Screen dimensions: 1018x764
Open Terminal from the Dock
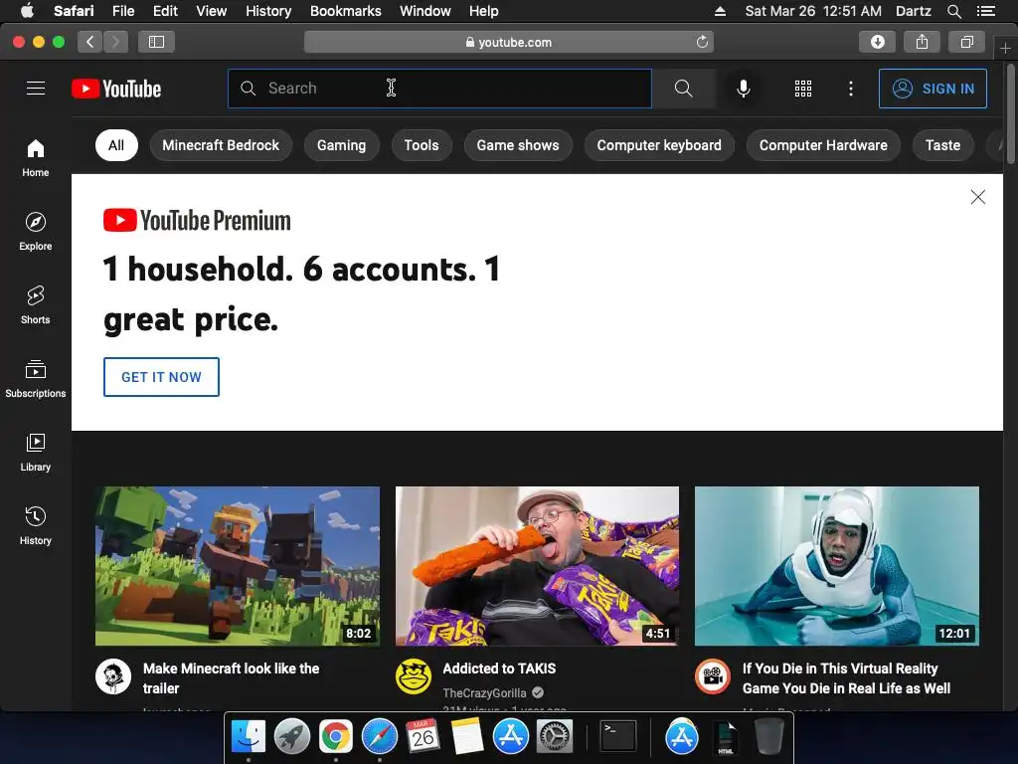pyautogui.click(x=618, y=737)
